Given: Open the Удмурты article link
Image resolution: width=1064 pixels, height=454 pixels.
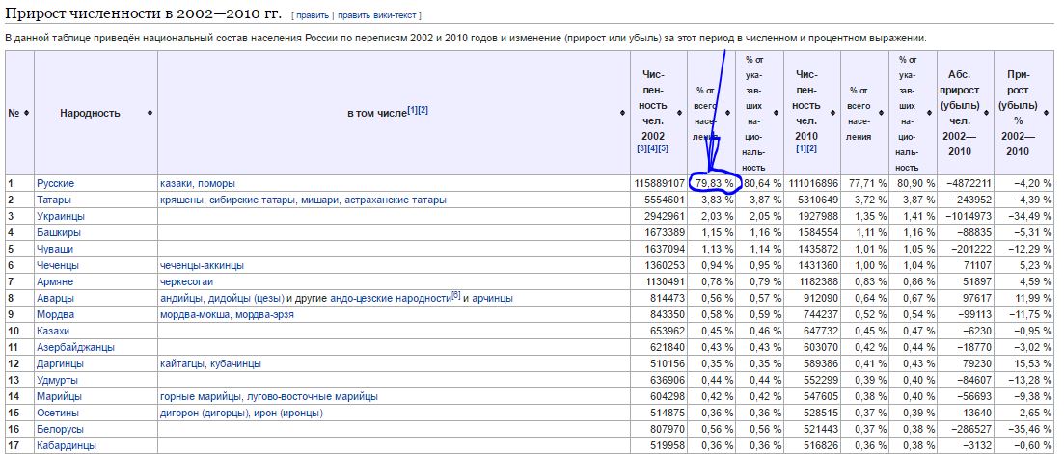Looking at the screenshot, I should click(57, 380).
